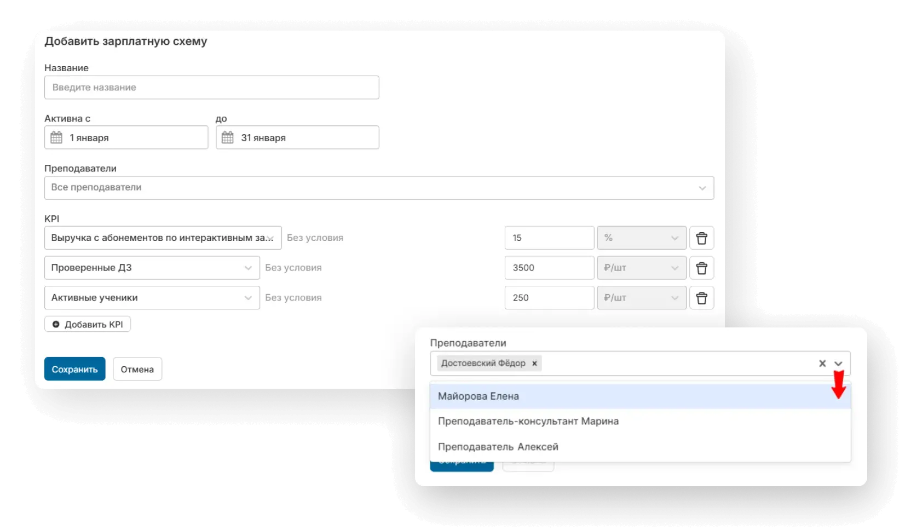The image size is (911, 530).
Task: Select Майорова Елена from the list
Action: 478,396
